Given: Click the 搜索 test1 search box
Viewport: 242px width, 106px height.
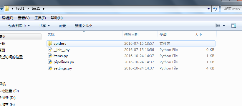Looking at the screenshot, I should [x=231, y=9].
